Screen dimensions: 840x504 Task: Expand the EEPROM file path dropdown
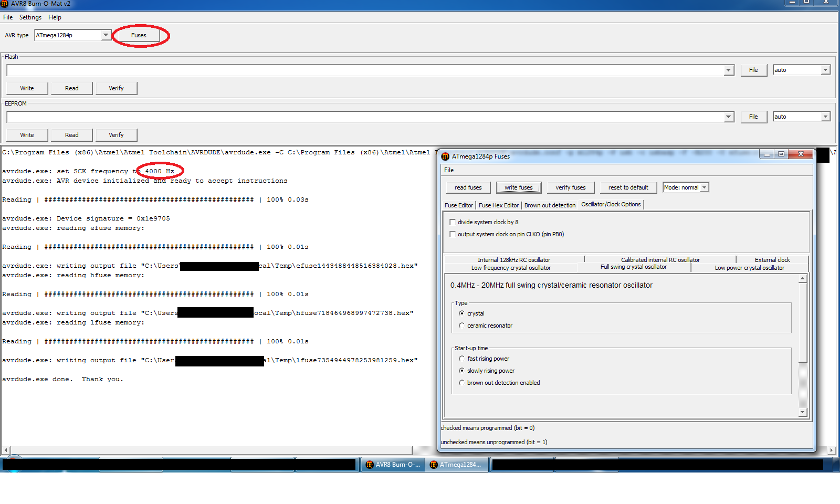coord(729,117)
